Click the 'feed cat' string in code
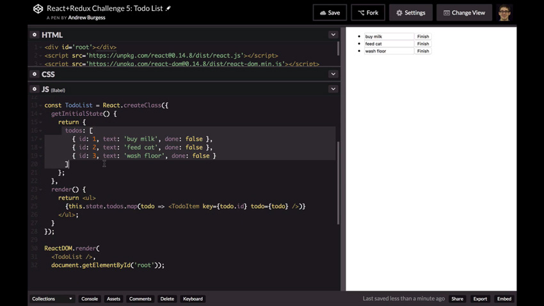The height and width of the screenshot is (306, 544). pos(141,147)
